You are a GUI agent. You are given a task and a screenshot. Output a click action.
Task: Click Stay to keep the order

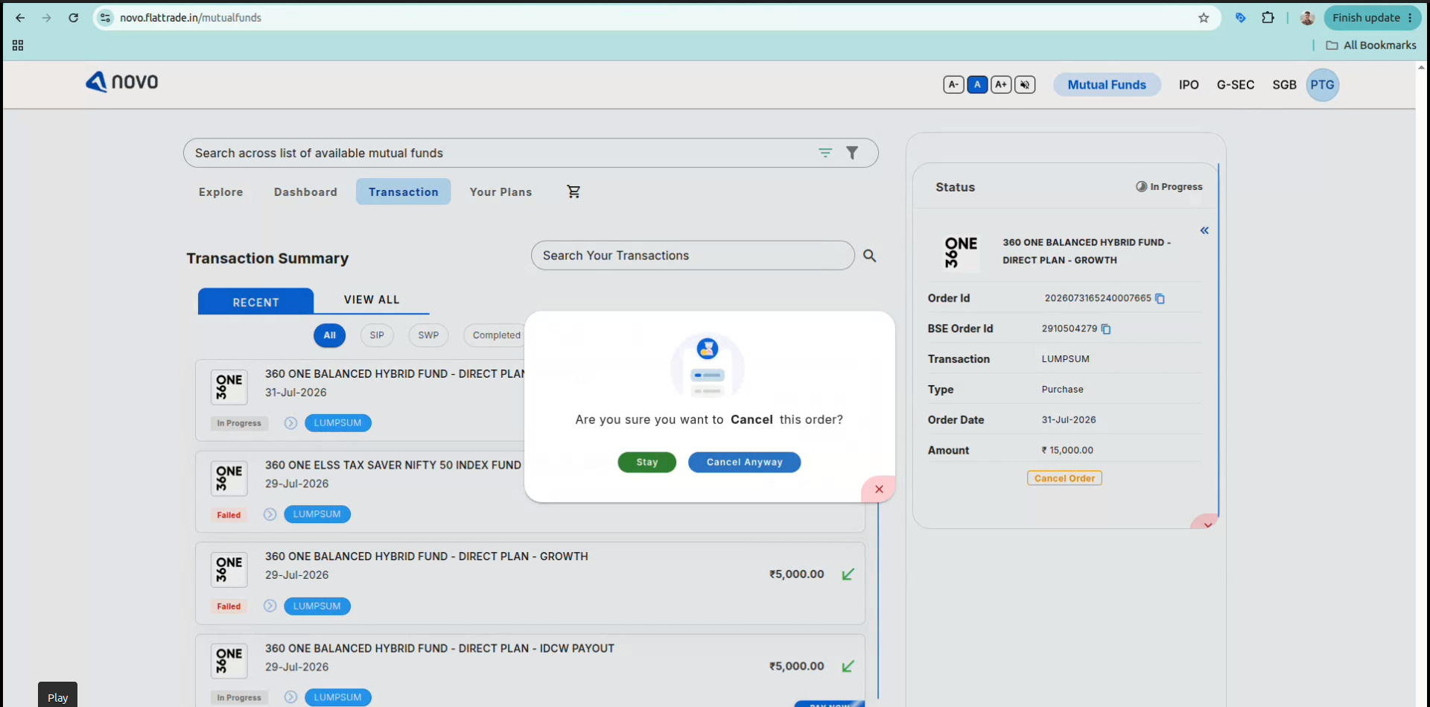tap(647, 463)
